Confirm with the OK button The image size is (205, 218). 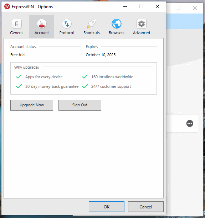pyautogui.click(x=107, y=207)
